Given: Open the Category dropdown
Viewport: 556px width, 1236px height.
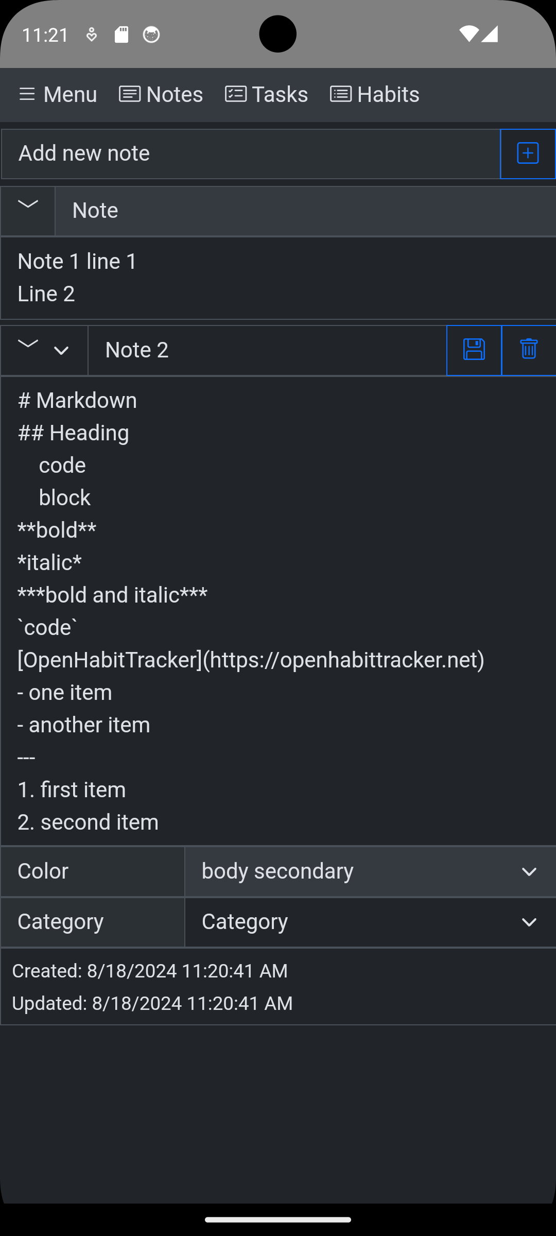Looking at the screenshot, I should pyautogui.click(x=371, y=922).
